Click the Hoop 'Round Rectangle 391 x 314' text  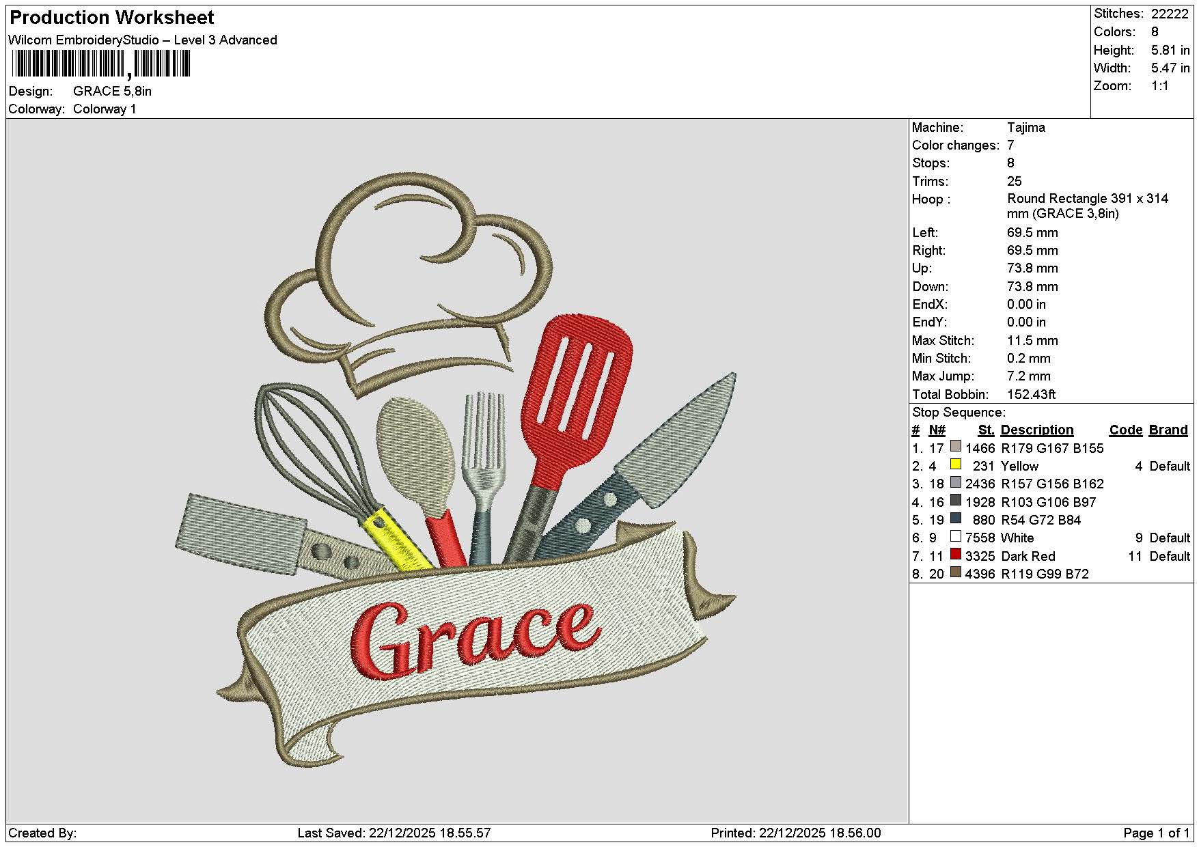pyautogui.click(x=1088, y=199)
